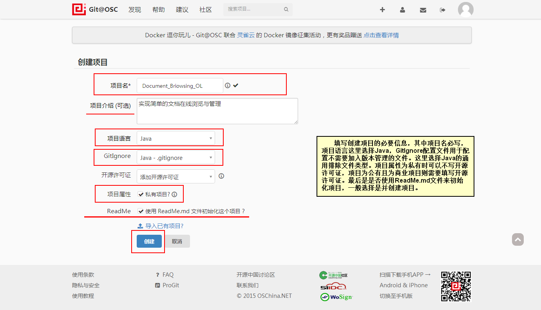This screenshot has width=541, height=310.
Task: Expand the GitIgnore dropdown
Action: 176,158
